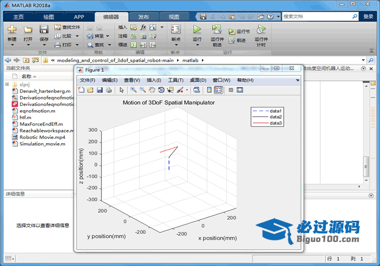Open the 工具(T) menu in Figure 1
Screen dimensions: 380x266
tap(176, 80)
